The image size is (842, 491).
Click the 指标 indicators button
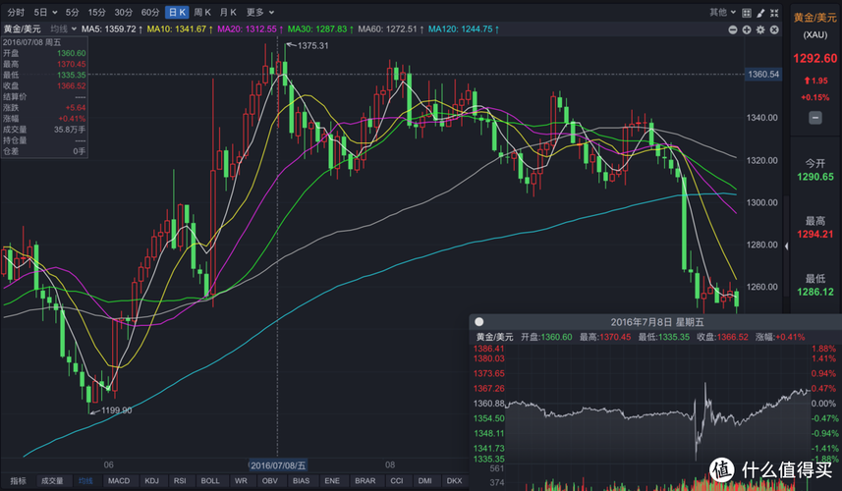[x=18, y=481]
